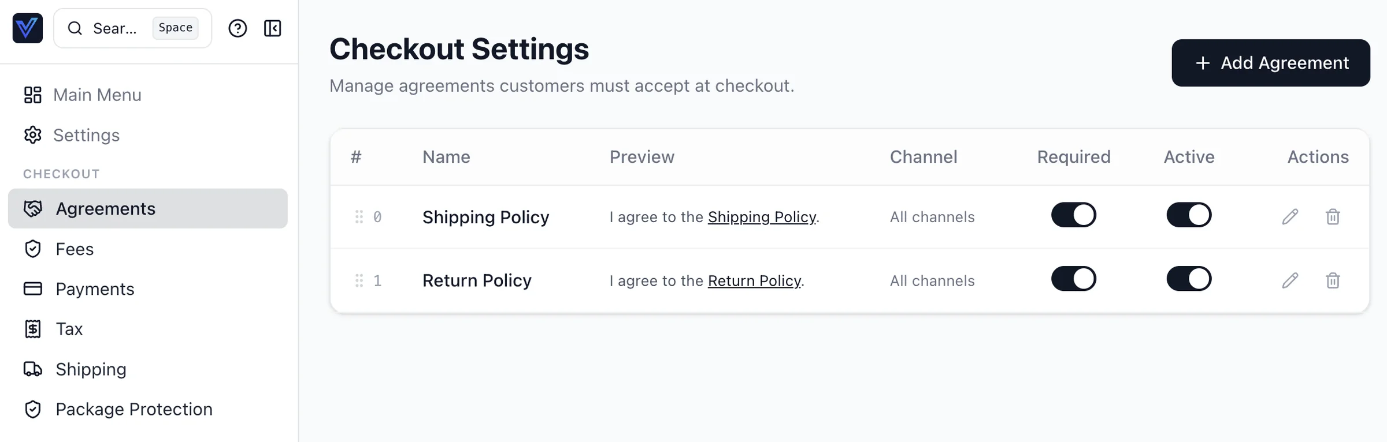Open the Shipping Policy link

click(762, 217)
